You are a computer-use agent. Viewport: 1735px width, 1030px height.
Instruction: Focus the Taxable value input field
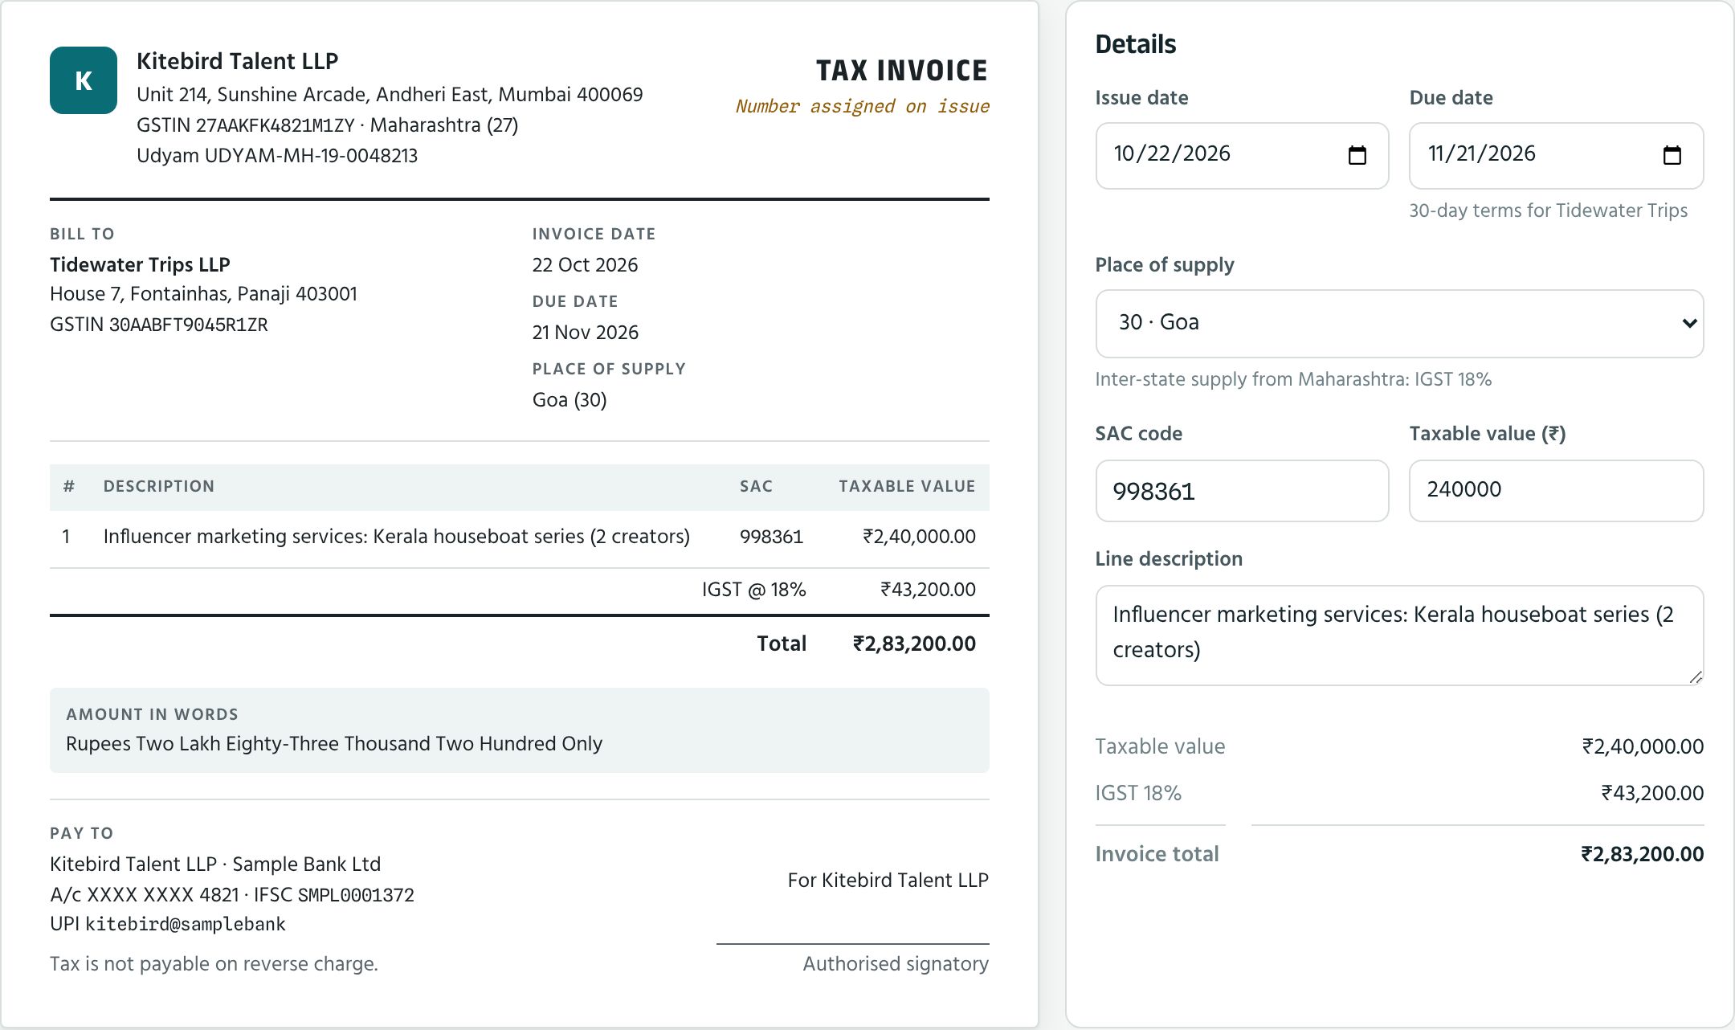(1556, 491)
